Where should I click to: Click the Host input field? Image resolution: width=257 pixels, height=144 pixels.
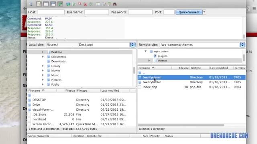pos(51,12)
